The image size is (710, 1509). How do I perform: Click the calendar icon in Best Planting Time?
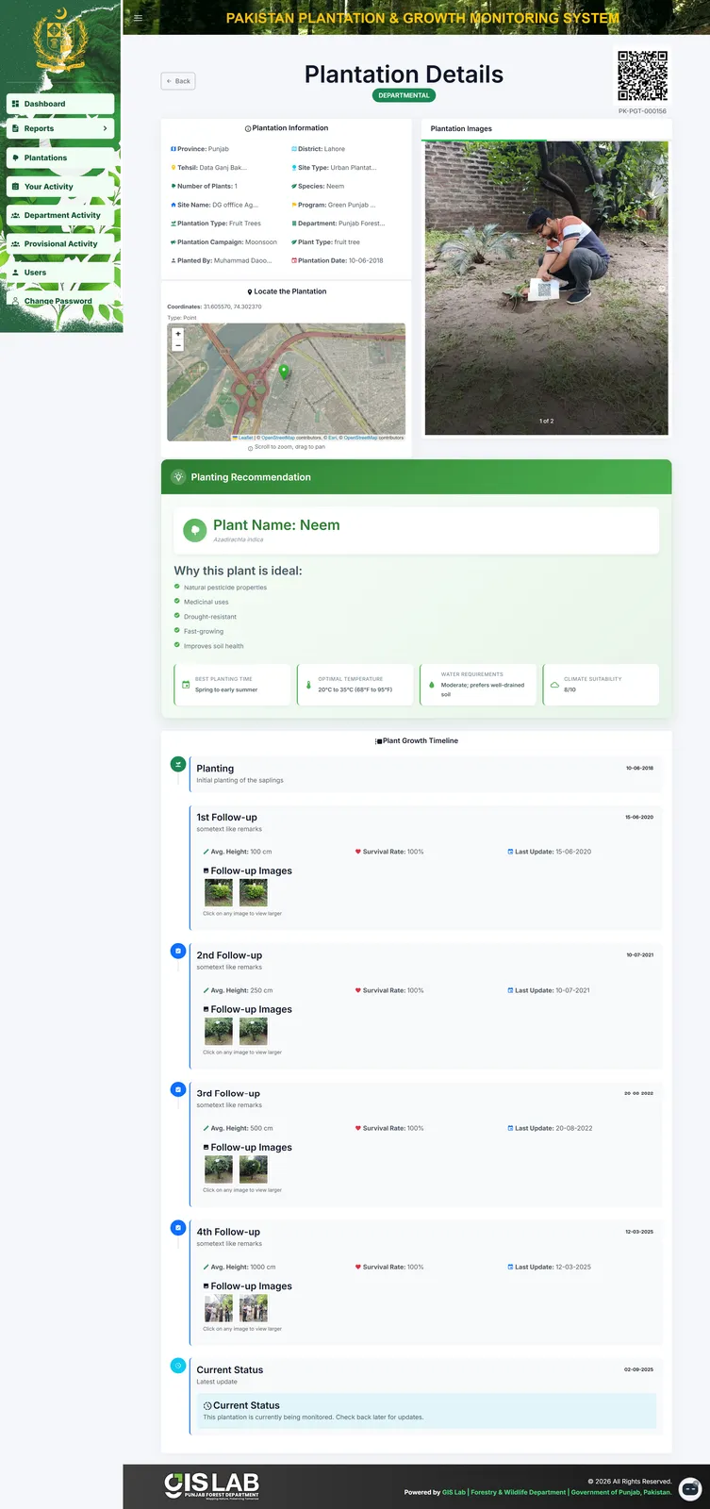pos(186,685)
